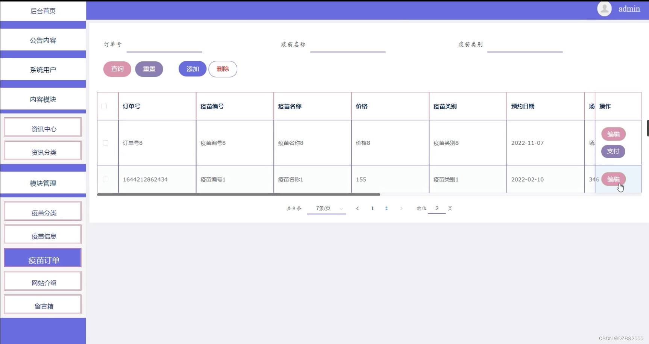Click the 重置 reset button
Viewport: 649px width, 344px height.
coord(149,69)
